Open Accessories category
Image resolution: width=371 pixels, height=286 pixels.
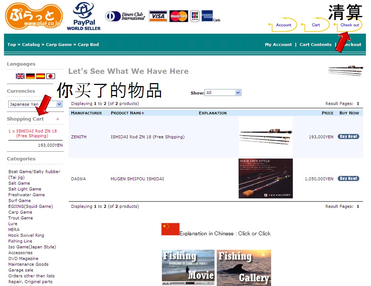(20, 253)
